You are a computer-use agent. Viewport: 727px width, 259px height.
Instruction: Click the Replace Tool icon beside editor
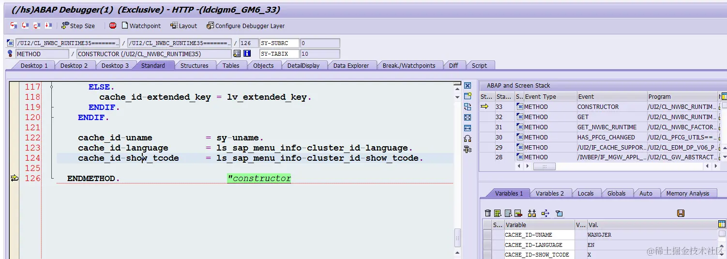click(468, 107)
